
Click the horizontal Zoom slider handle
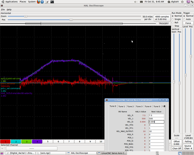(26, 16)
